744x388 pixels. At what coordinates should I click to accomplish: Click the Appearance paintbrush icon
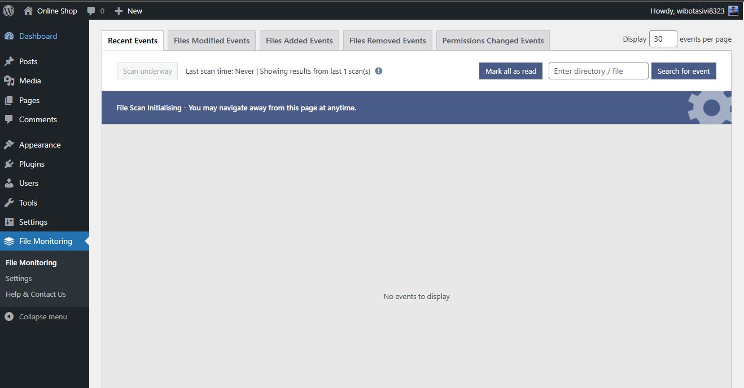[9, 145]
